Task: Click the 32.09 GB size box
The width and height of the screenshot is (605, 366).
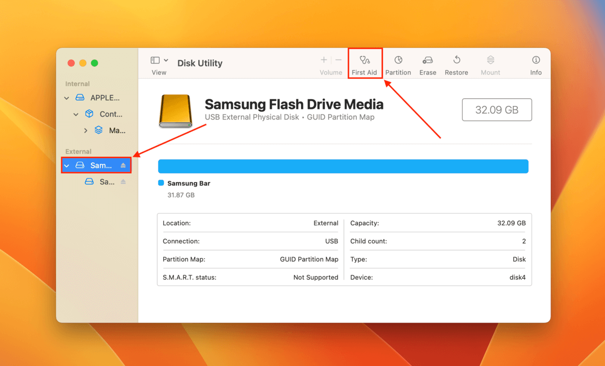Action: (x=497, y=109)
